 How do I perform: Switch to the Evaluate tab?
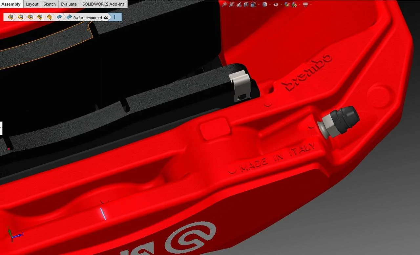(69, 4)
